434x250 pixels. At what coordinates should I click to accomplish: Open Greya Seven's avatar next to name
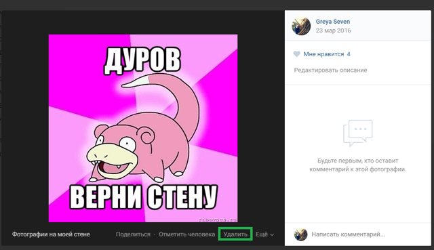coord(301,26)
